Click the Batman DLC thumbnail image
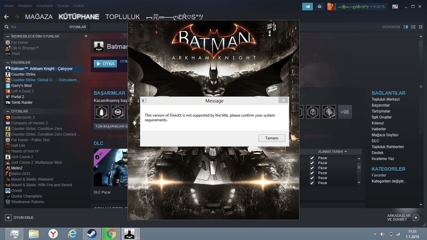This screenshot has height=240, width=427. (x=111, y=167)
